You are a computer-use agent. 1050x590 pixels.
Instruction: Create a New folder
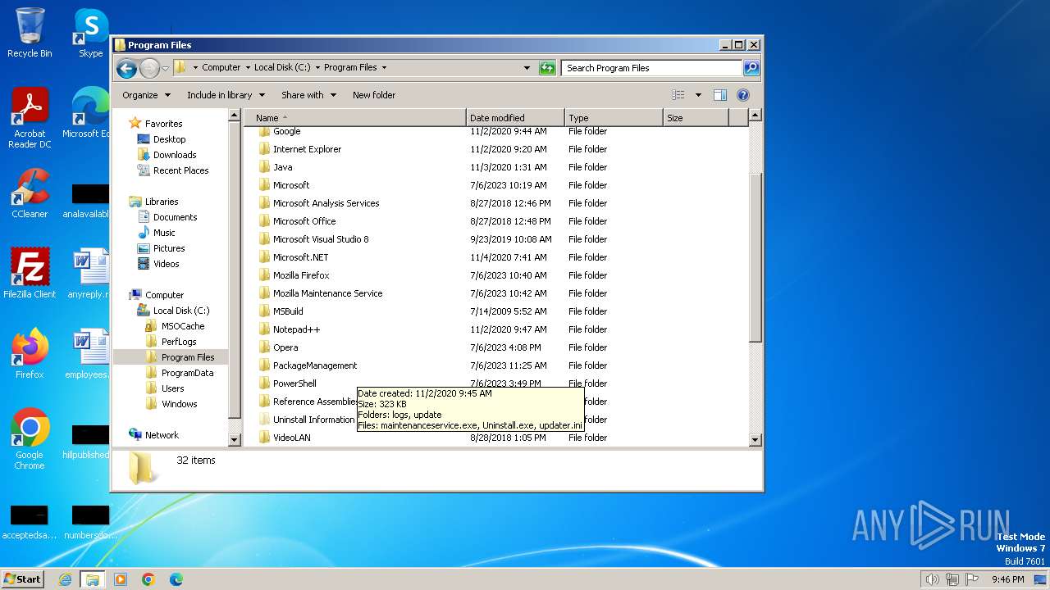point(374,95)
